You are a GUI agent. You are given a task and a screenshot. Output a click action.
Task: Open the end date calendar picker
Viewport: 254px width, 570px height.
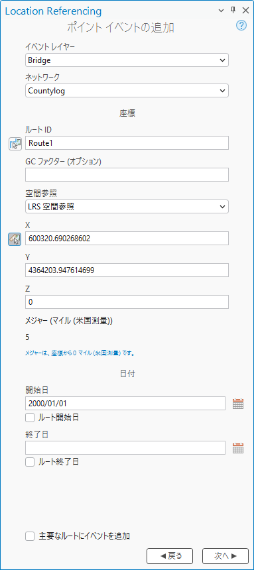[x=237, y=448]
